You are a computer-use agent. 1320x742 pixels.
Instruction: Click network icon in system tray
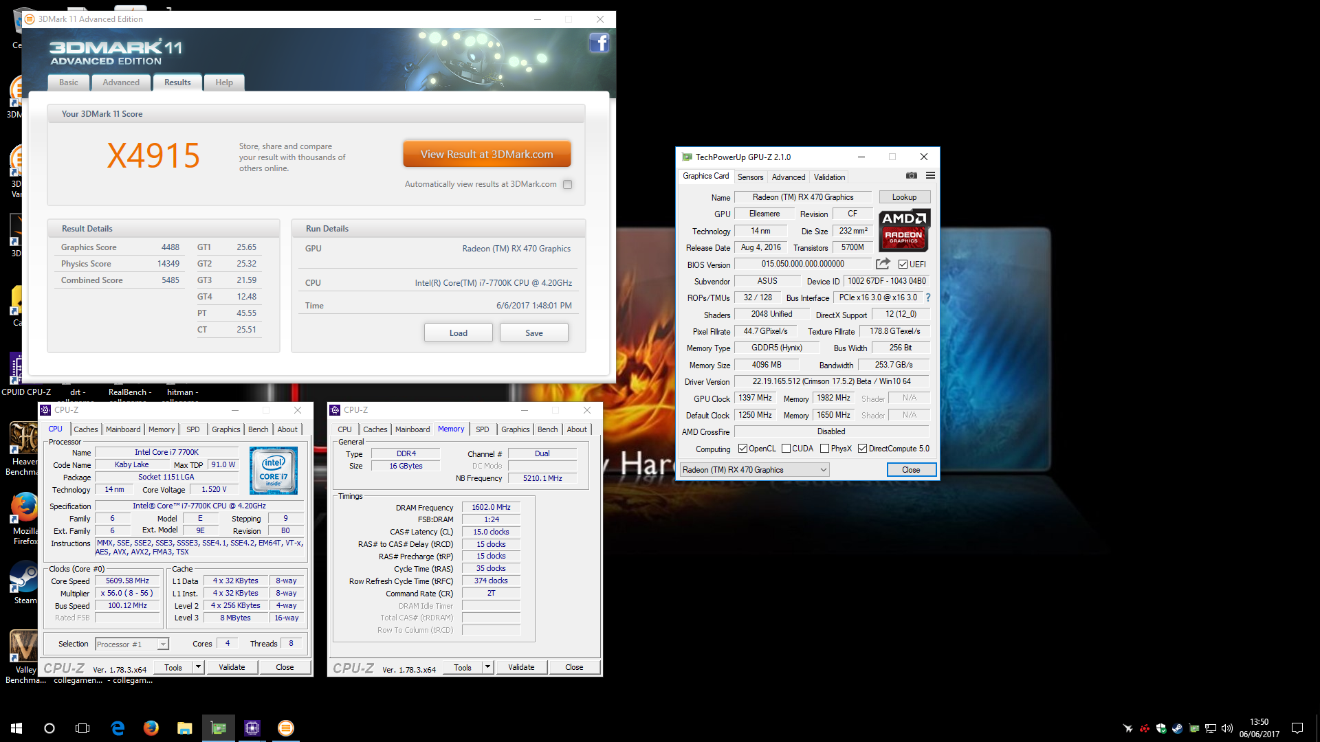tap(1211, 728)
